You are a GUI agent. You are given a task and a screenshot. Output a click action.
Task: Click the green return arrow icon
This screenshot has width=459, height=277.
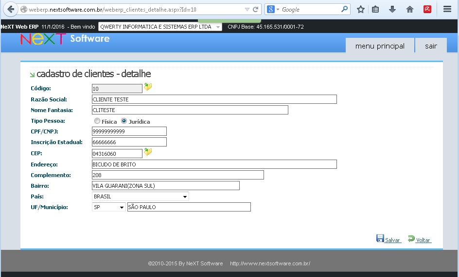pyautogui.click(x=411, y=238)
